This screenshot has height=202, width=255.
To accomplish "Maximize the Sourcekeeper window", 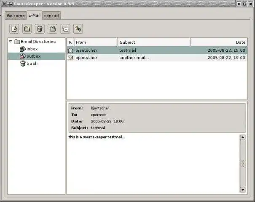I will point(244,4).
